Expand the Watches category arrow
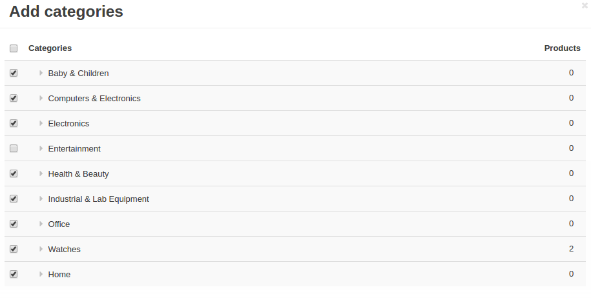Image resolution: width=591 pixels, height=305 pixels. 41,249
